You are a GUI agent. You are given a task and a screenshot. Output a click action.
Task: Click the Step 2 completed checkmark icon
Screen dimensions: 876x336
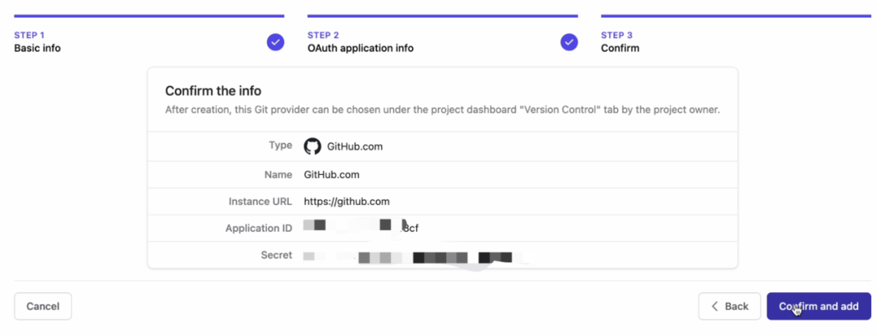(569, 42)
